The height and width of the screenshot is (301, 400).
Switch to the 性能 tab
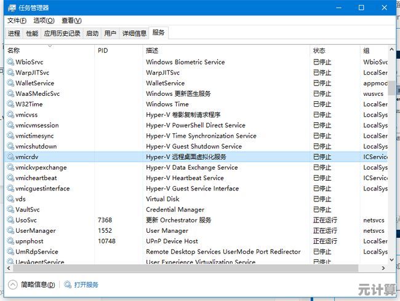pos(32,33)
